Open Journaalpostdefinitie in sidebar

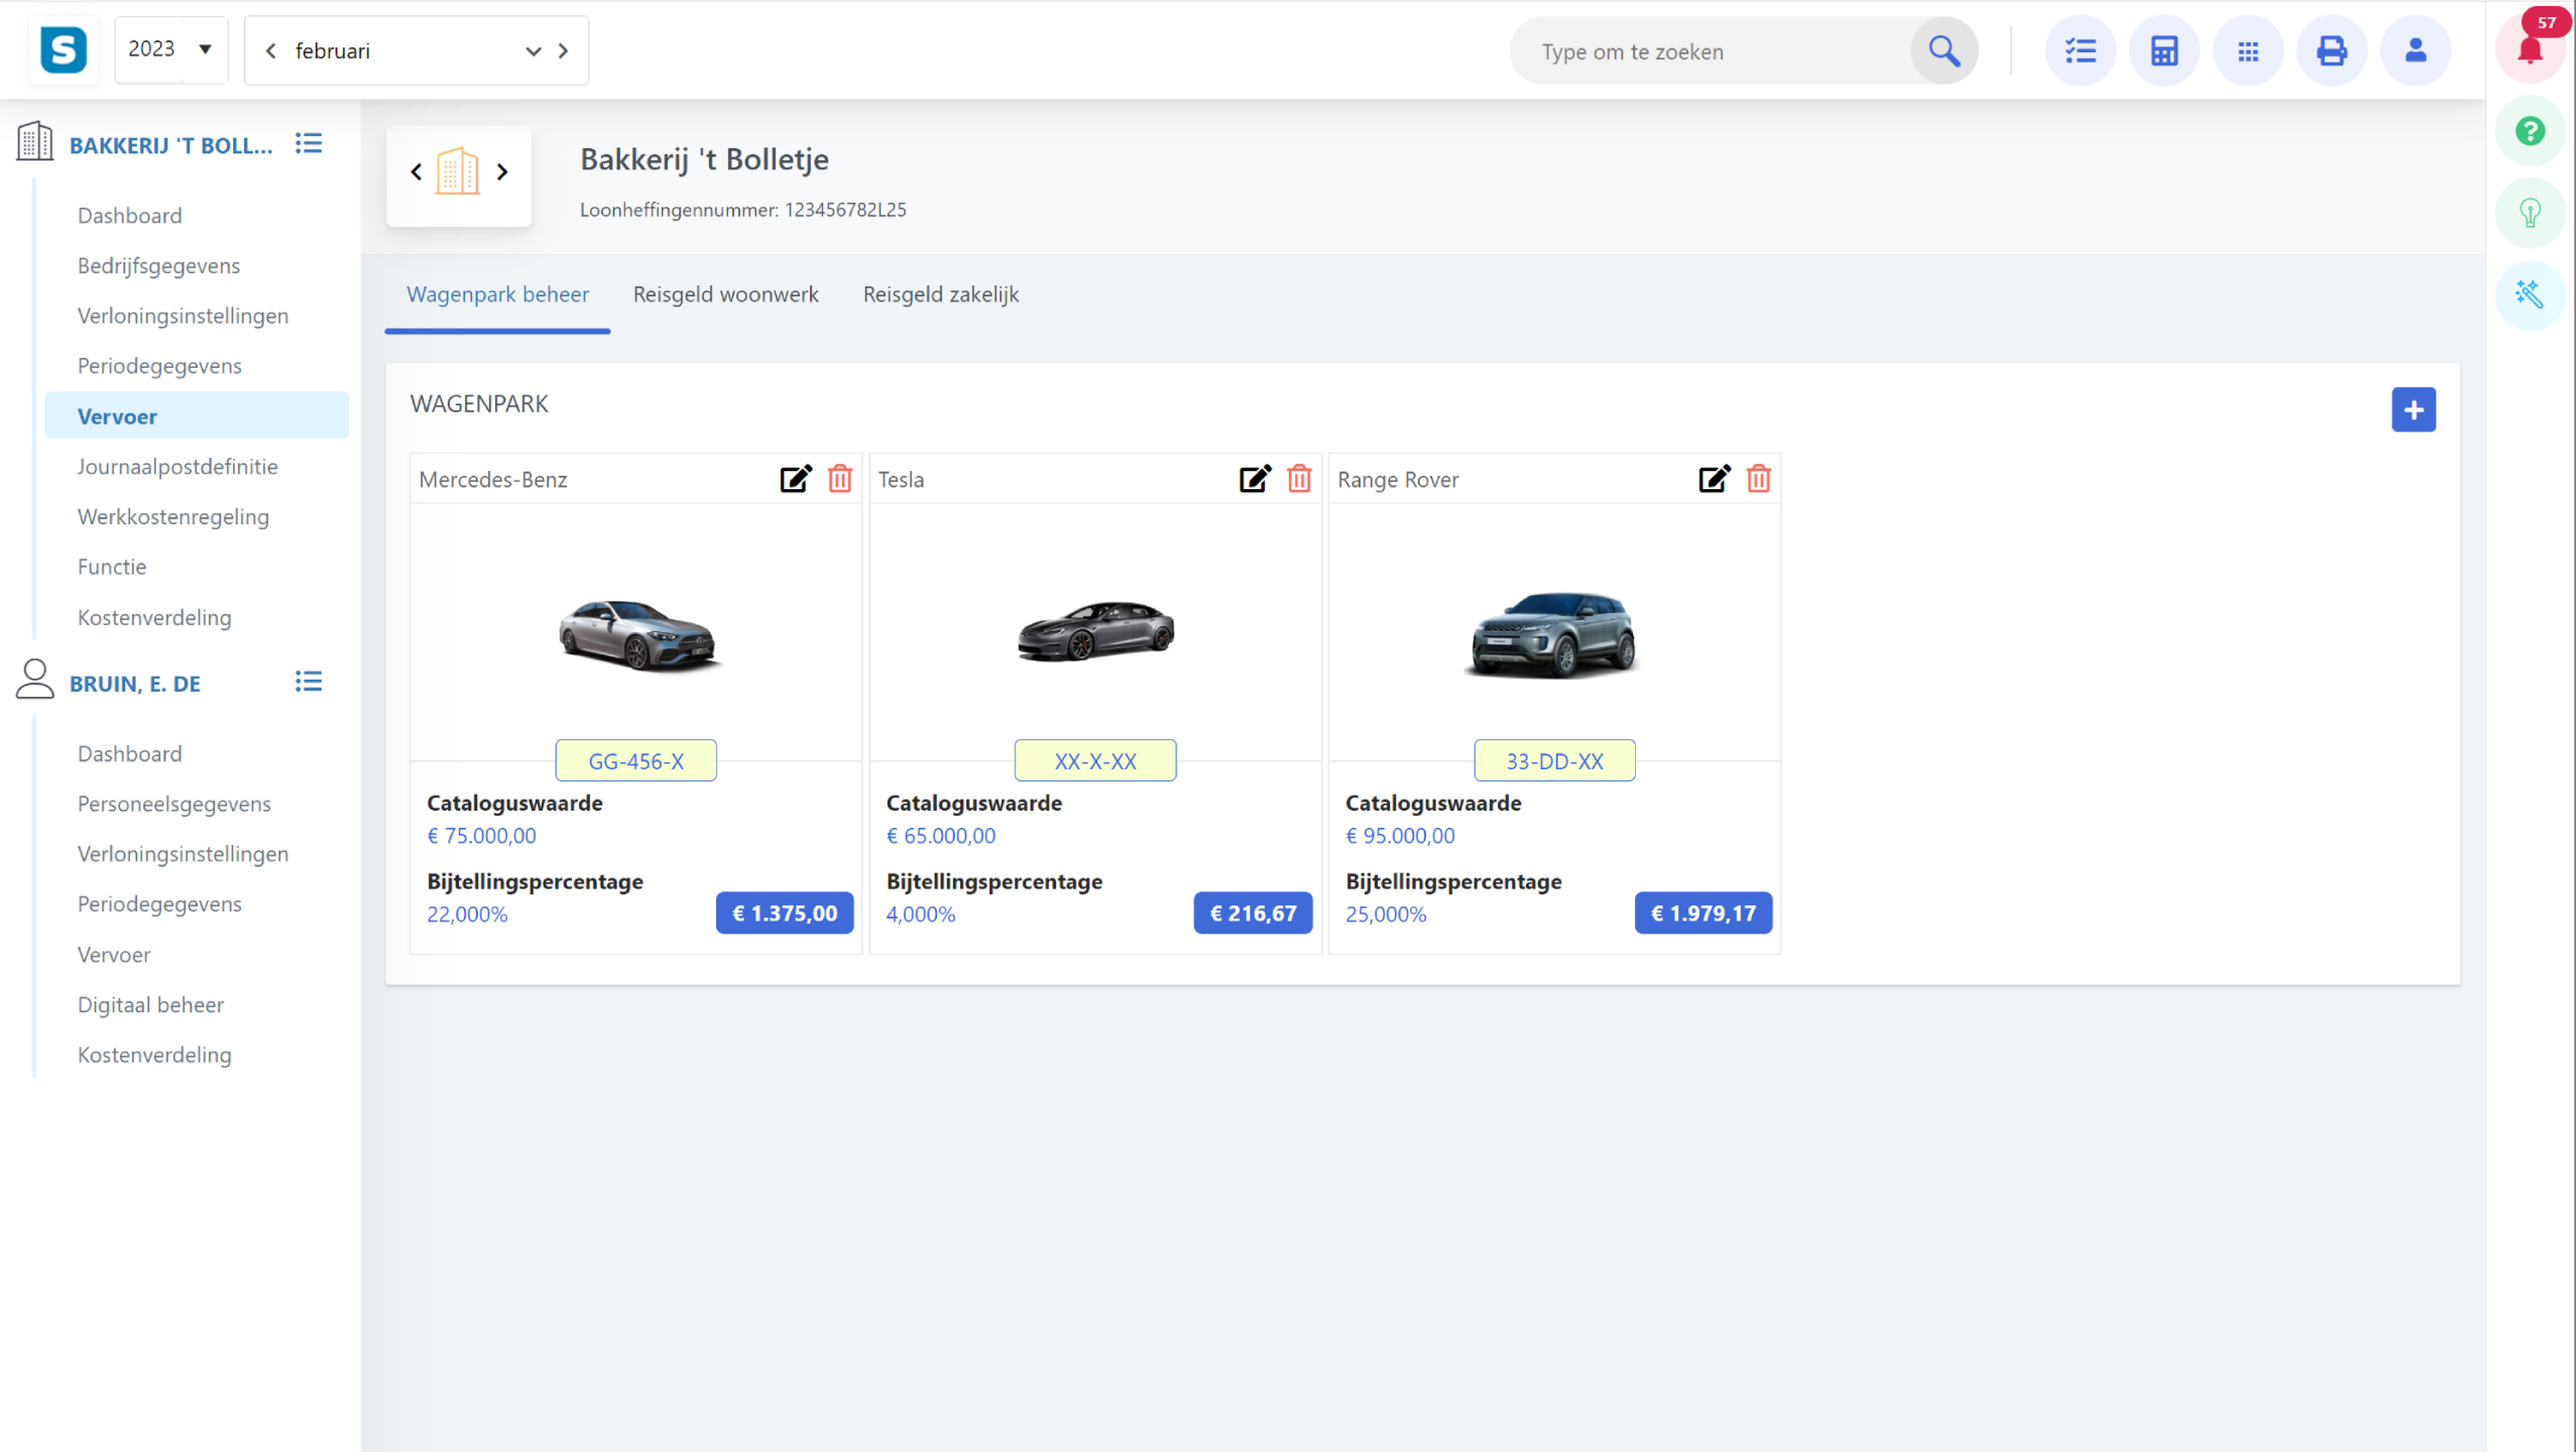[178, 467]
